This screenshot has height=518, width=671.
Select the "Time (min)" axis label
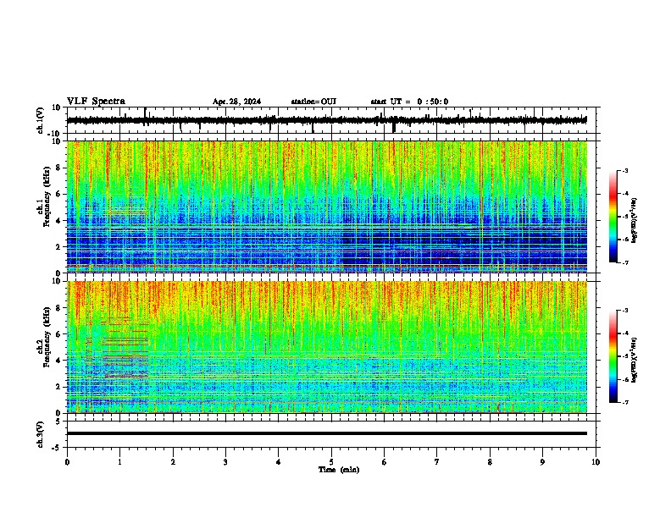[x=339, y=470]
